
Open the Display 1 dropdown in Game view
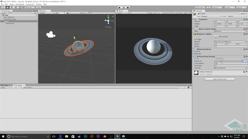point(121,13)
